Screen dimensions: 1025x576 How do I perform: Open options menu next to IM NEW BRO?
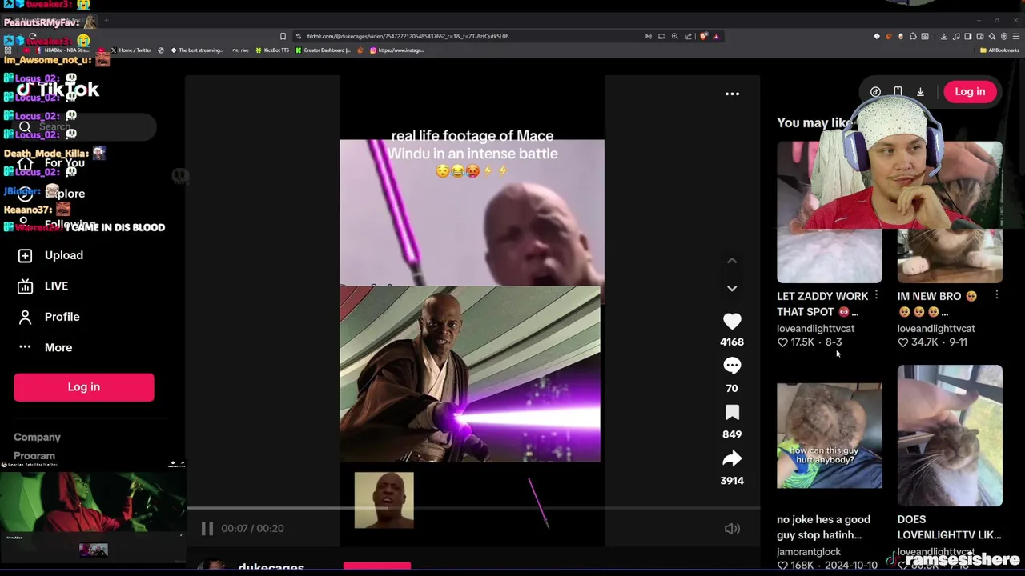point(996,296)
